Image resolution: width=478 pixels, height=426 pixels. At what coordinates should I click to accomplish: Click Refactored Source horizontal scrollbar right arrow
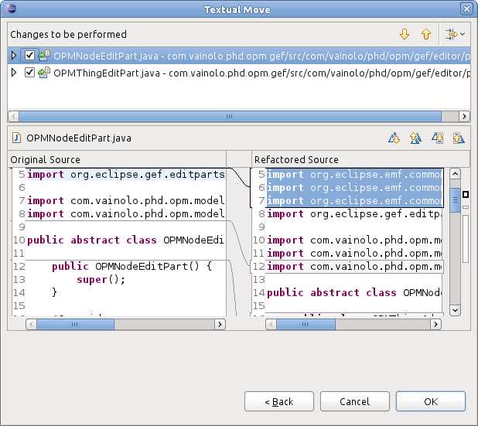[435, 324]
